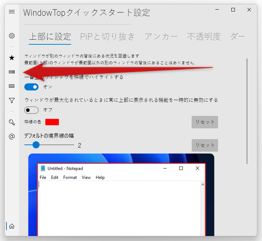Switch to the 上部に設定 tab
262x241 pixels.
click(50, 37)
